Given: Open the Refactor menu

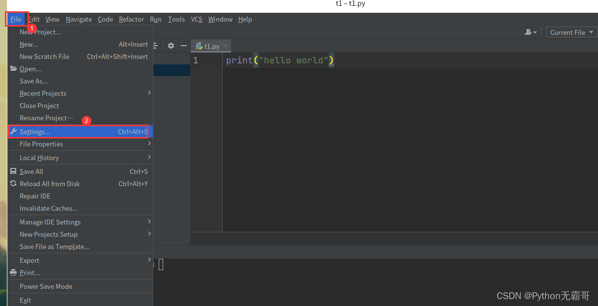Looking at the screenshot, I should [x=131, y=19].
